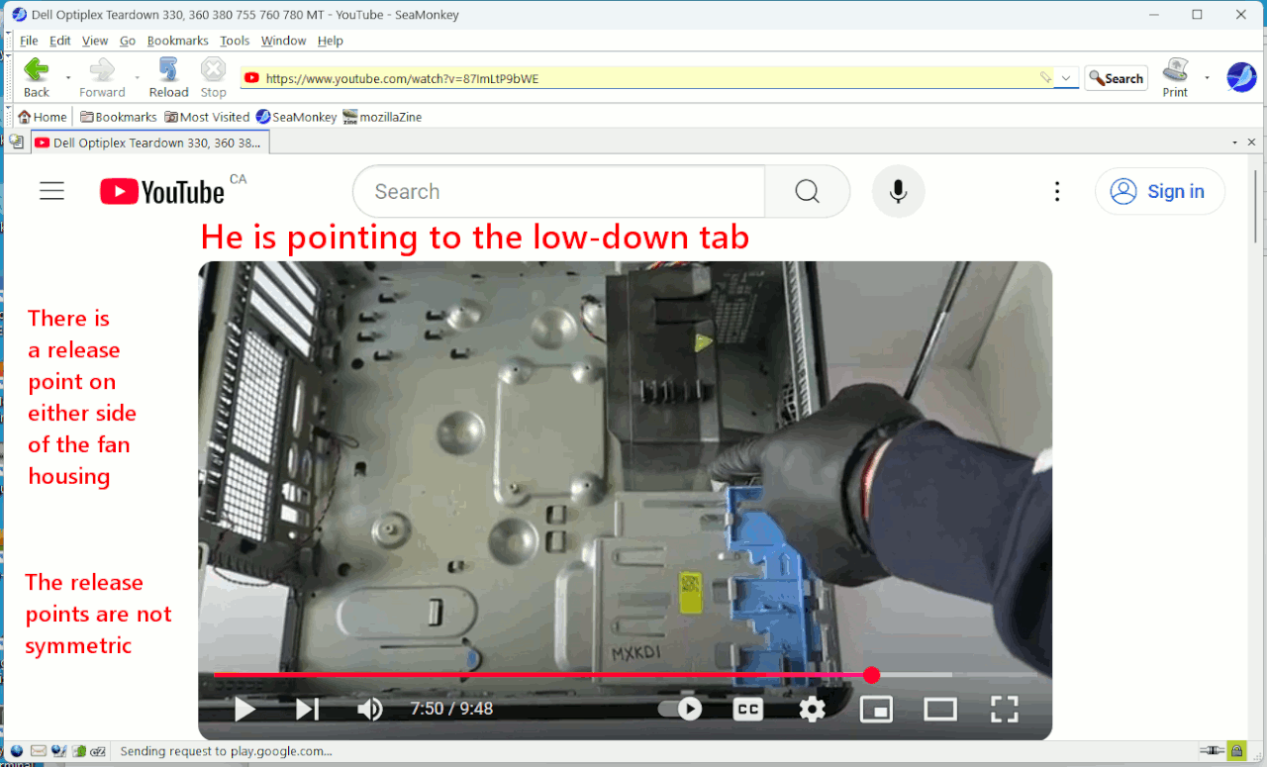1267x767 pixels.
Task: Open the Print options dropdown arrow
Action: pyautogui.click(x=1207, y=77)
